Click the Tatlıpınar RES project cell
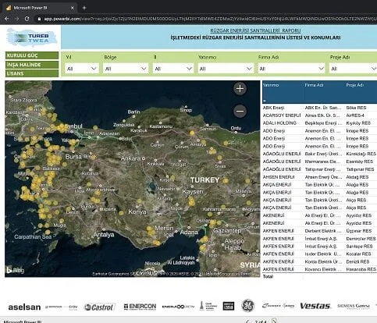The image size is (377, 323). [360, 169]
